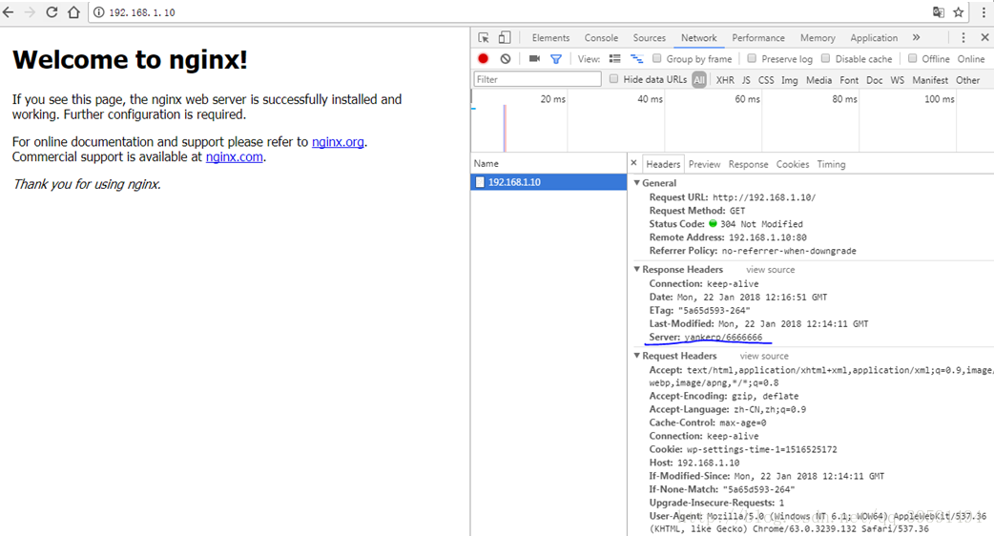The height and width of the screenshot is (536, 994).
Task: Reload the page in the browser
Action: [x=52, y=12]
